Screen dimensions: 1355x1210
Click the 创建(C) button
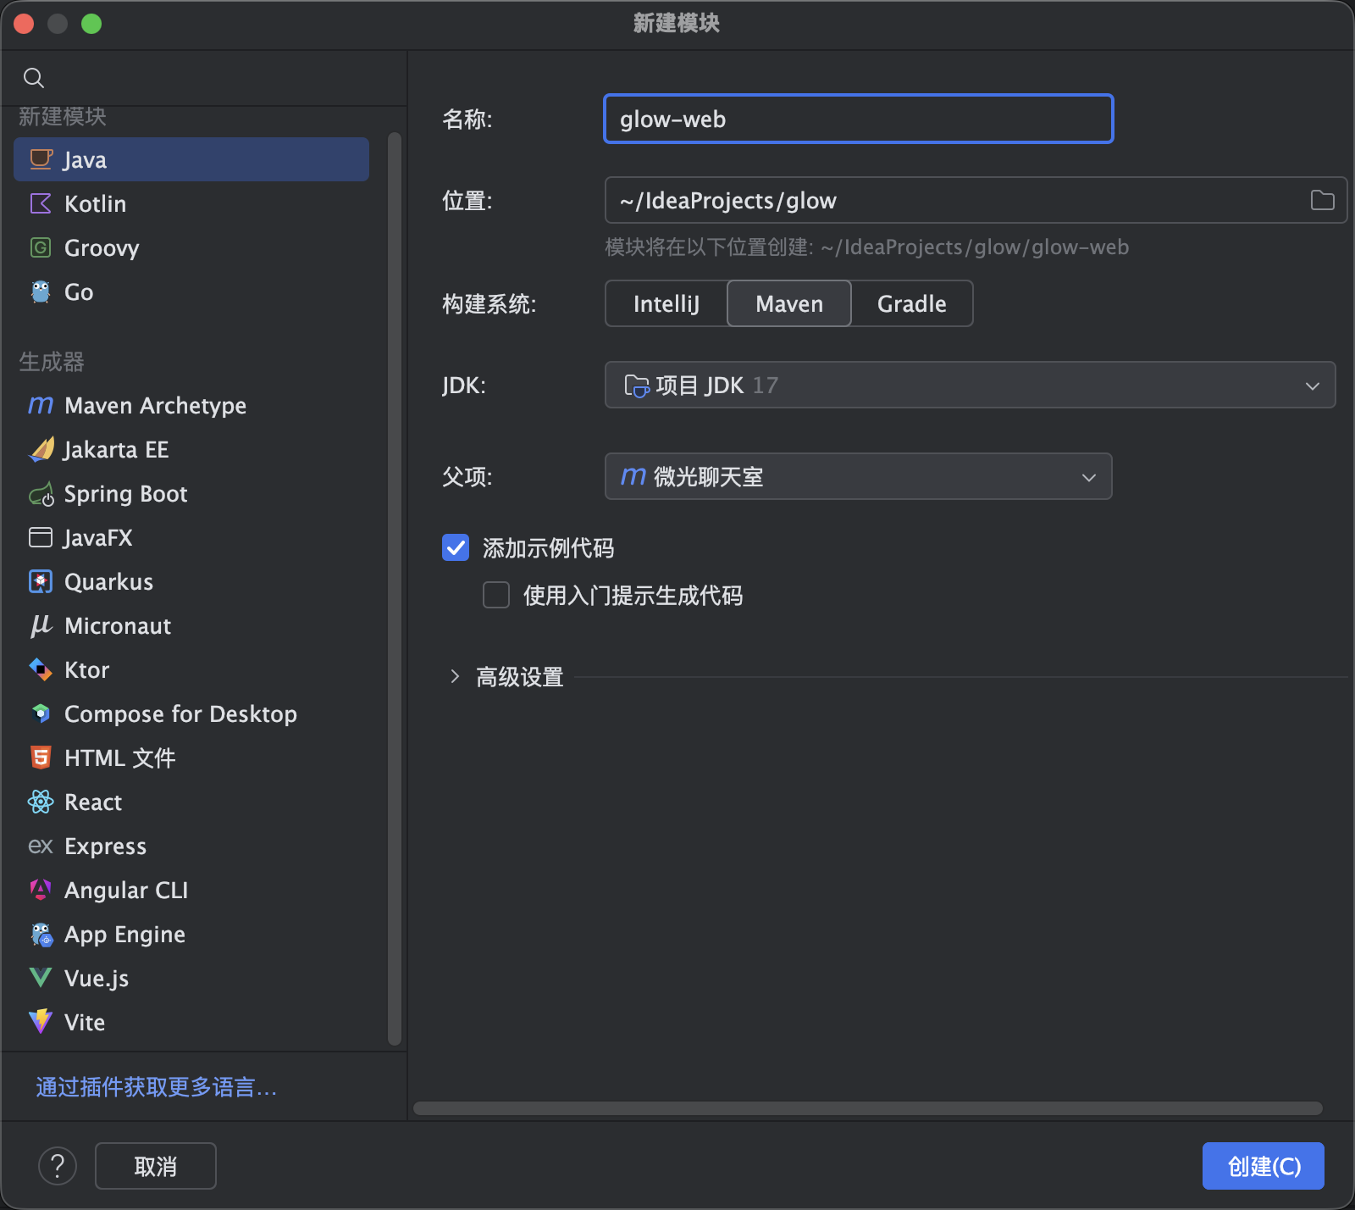(1263, 1166)
